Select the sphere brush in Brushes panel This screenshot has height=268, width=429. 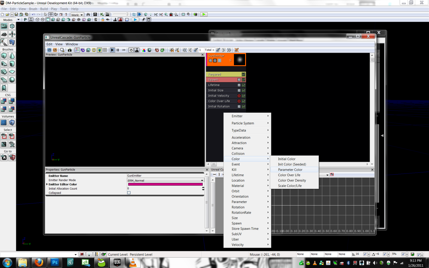tap(12, 80)
